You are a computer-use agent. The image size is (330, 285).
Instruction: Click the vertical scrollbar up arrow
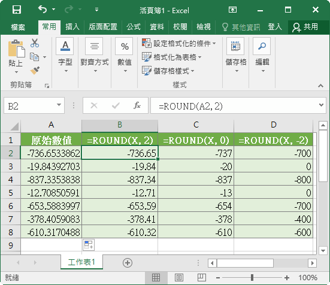pos(323,126)
